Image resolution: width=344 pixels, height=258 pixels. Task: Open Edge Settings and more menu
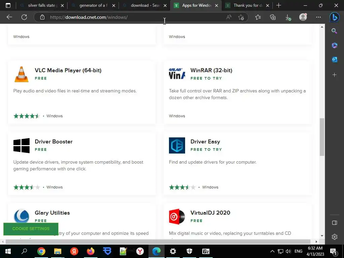[318, 17]
